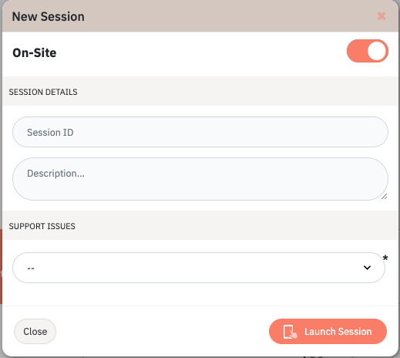Click the tablet touch icon on Launch Session
Viewport: 400px width, 358px height.
point(291,332)
